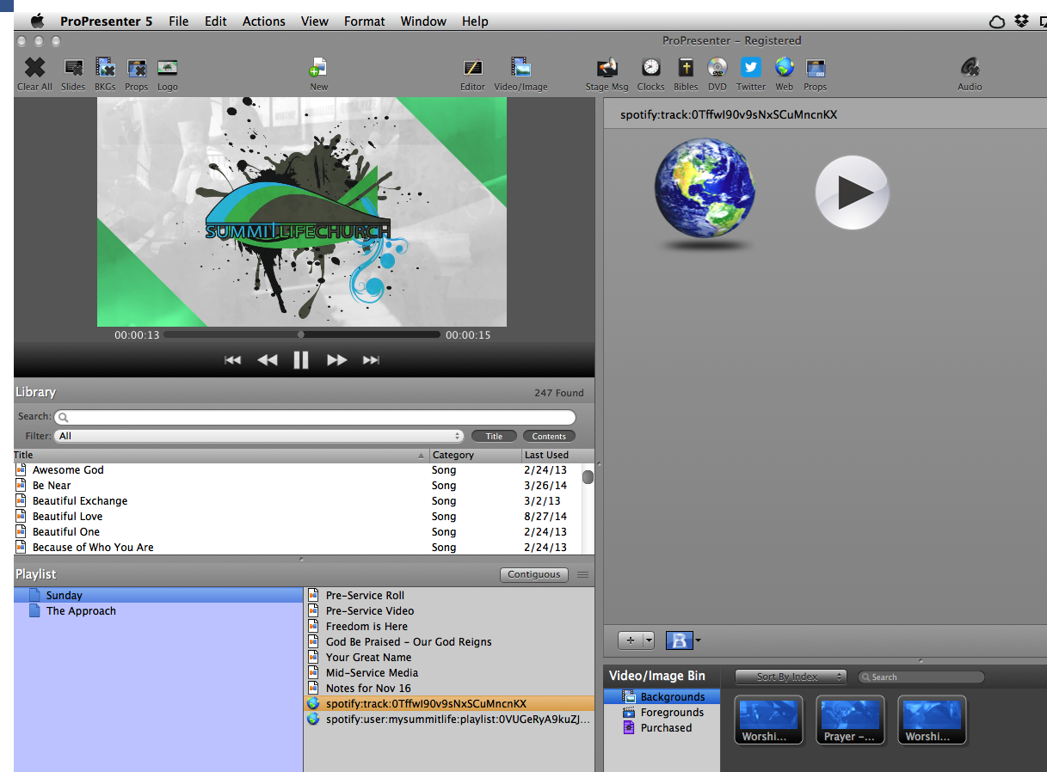Click the Clear All toolbar icon
This screenshot has height=772, width=1047.
(x=34, y=68)
